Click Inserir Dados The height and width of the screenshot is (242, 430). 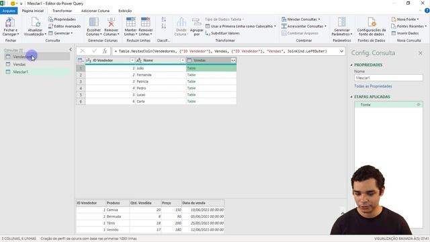(405, 33)
